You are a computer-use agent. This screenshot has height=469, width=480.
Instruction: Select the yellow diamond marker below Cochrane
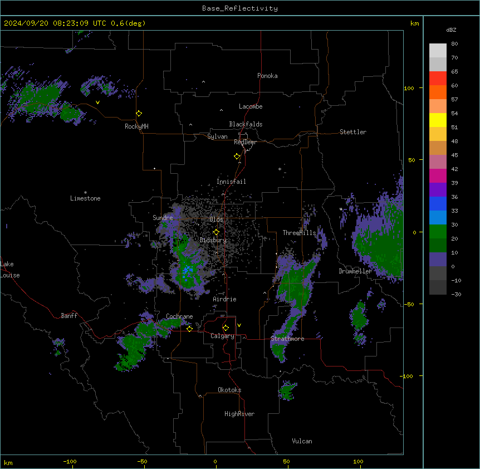[x=189, y=329]
